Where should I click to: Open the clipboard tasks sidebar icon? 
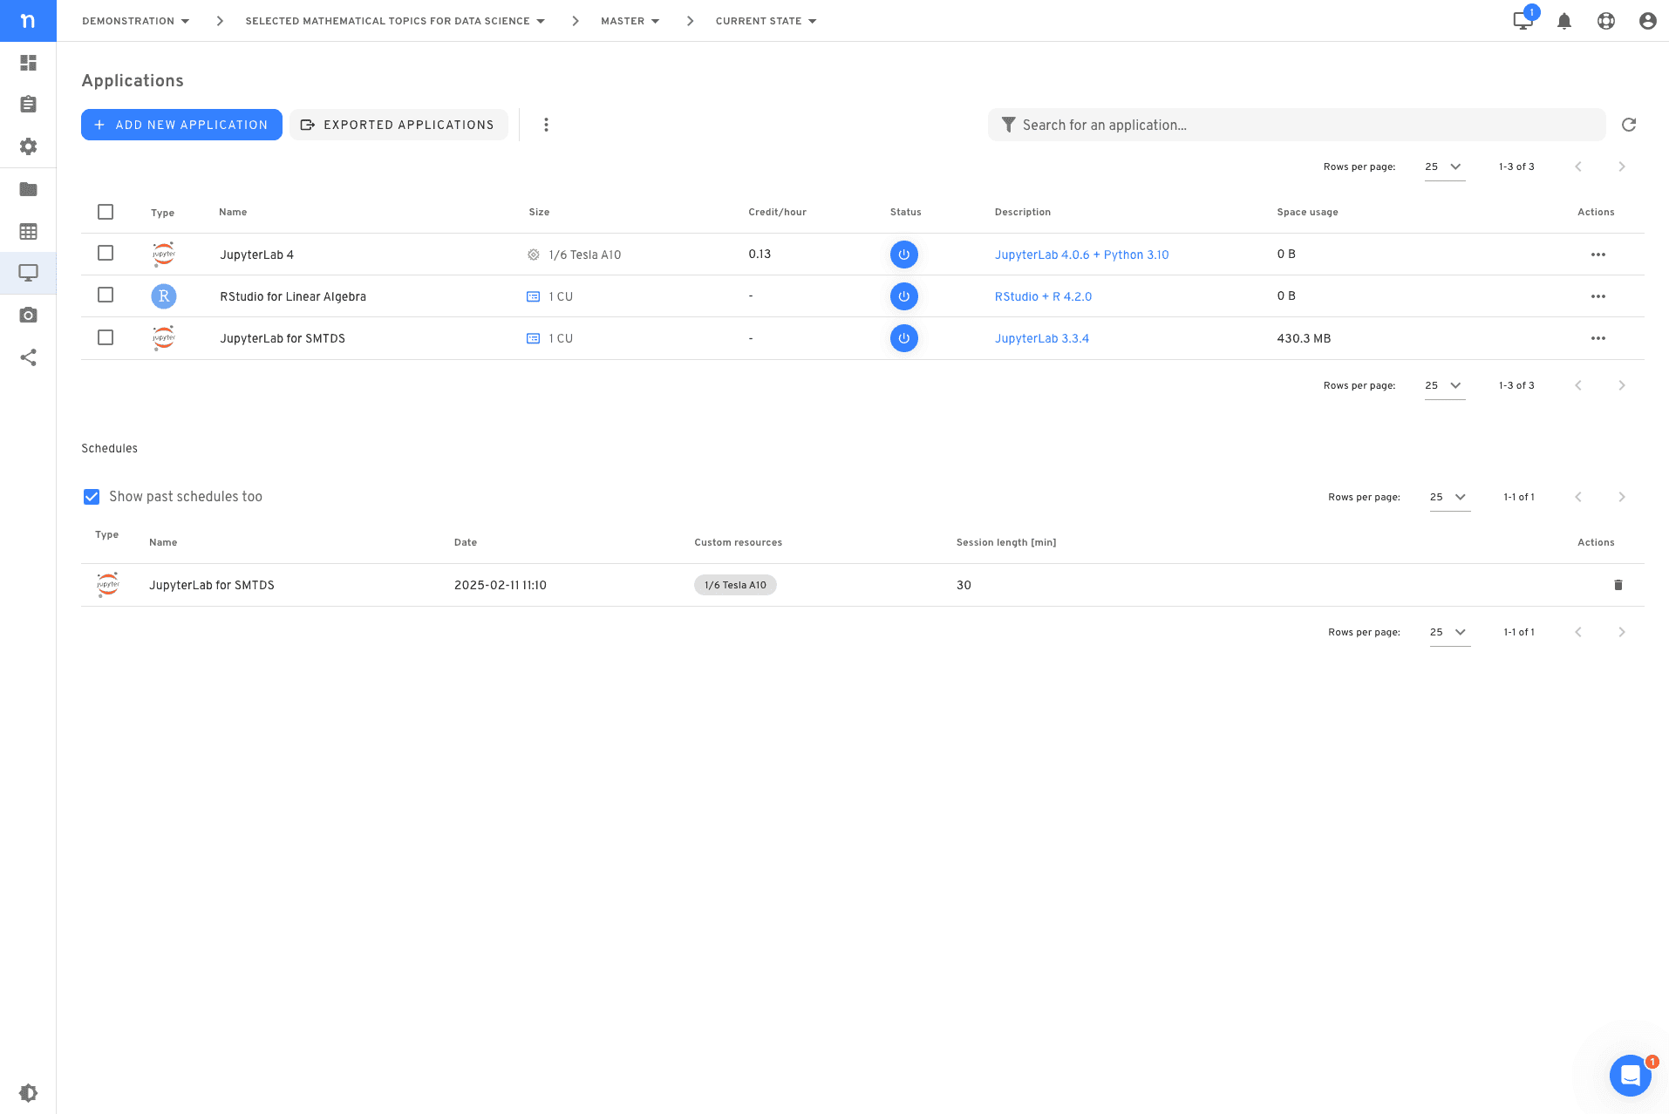point(28,105)
